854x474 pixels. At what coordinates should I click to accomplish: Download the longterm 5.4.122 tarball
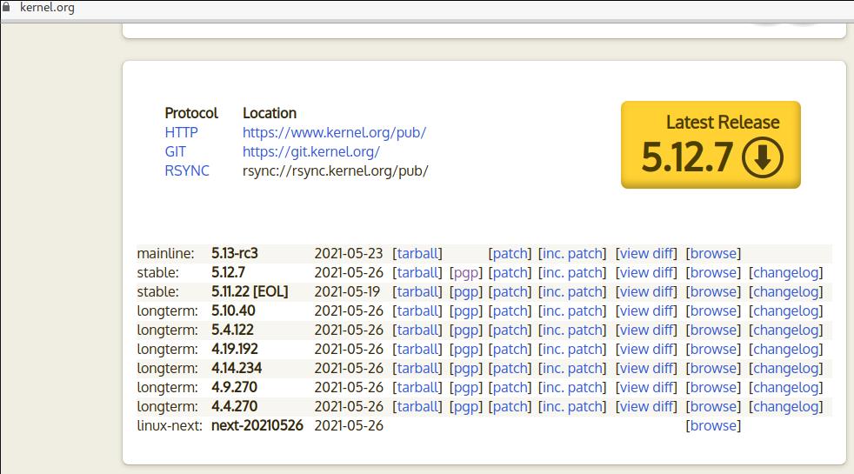click(417, 330)
